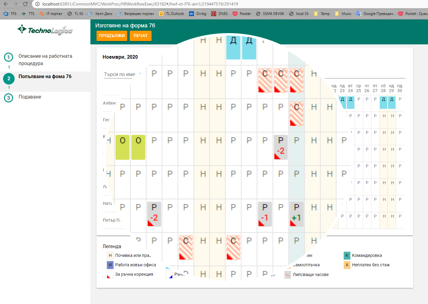Select the нд 29 column header
Screen dimensions: 428x304
(391, 88)
